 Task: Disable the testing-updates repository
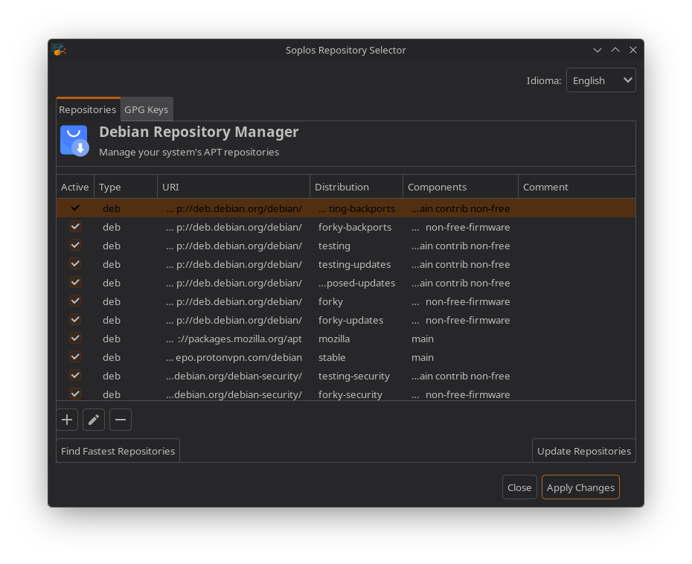(75, 263)
